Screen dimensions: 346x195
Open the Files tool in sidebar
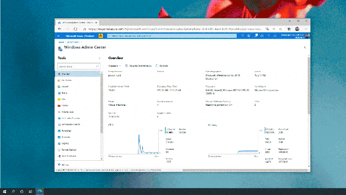[x=63, y=99]
